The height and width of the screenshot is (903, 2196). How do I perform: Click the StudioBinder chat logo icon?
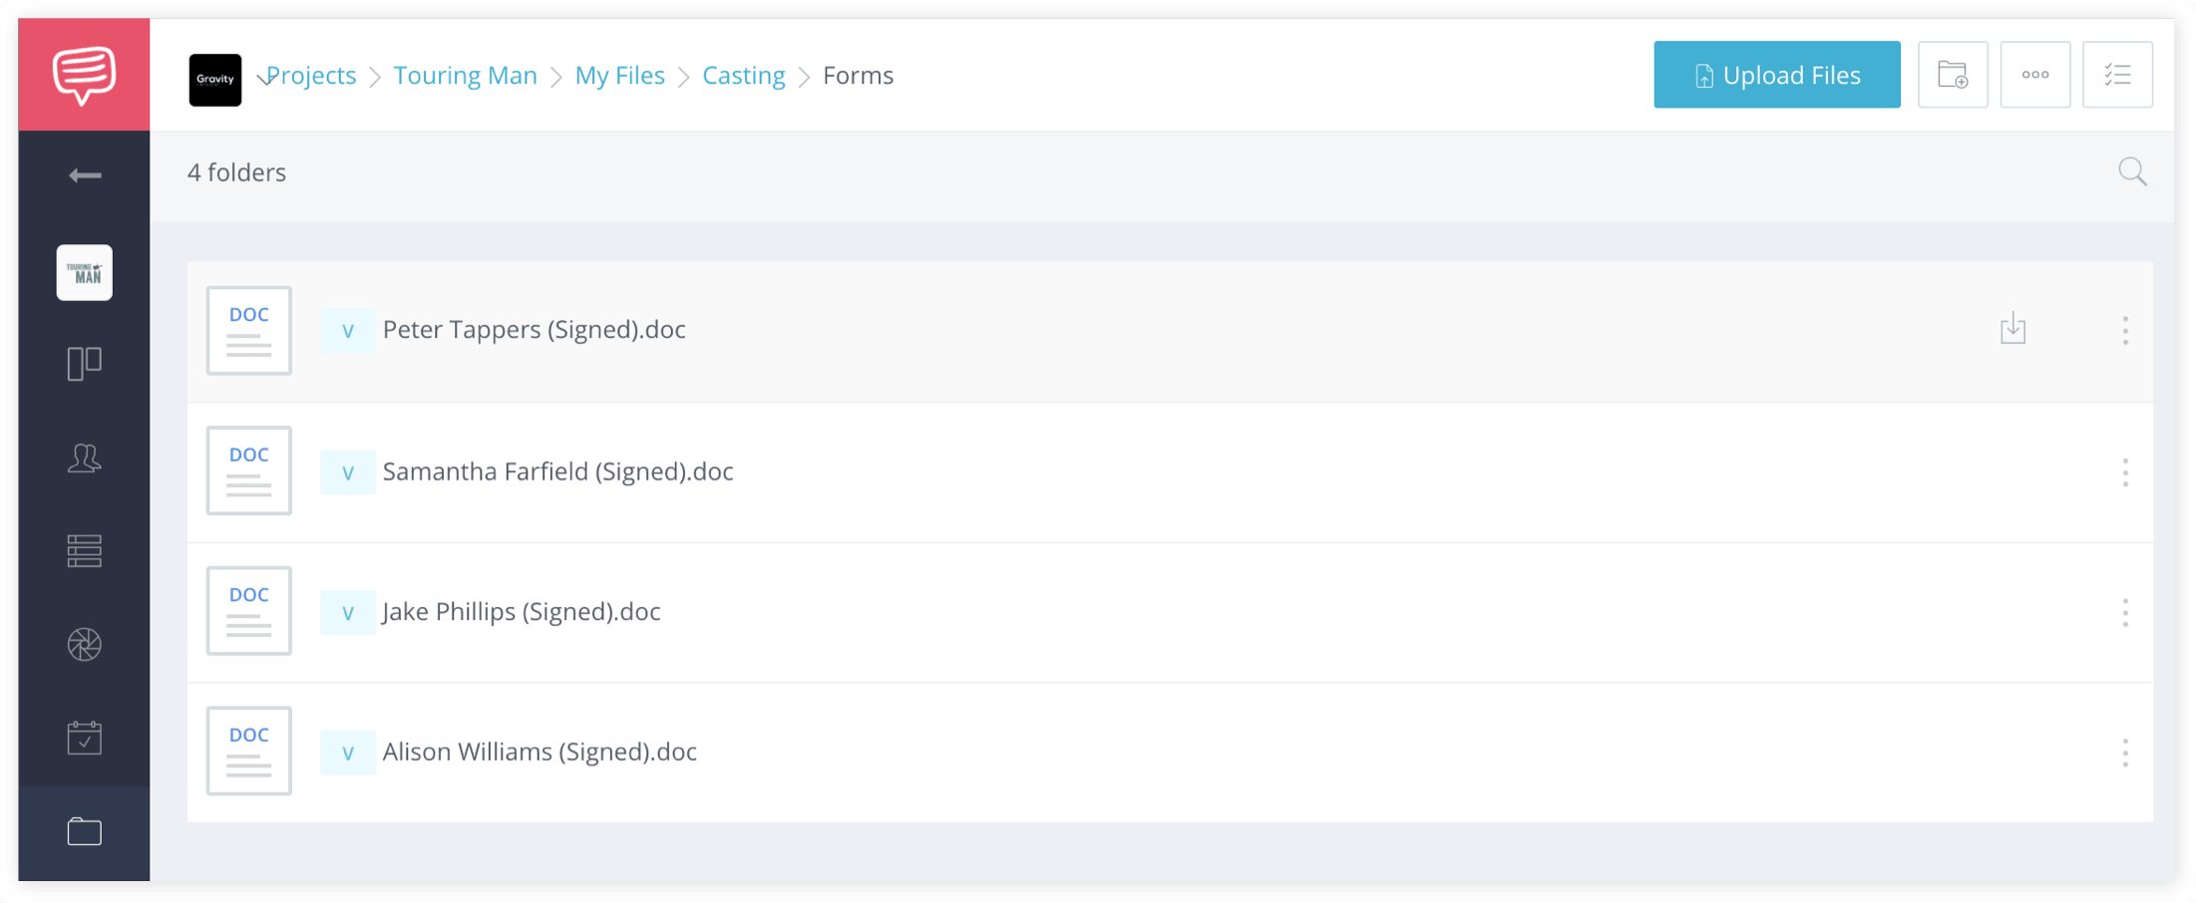(x=84, y=75)
